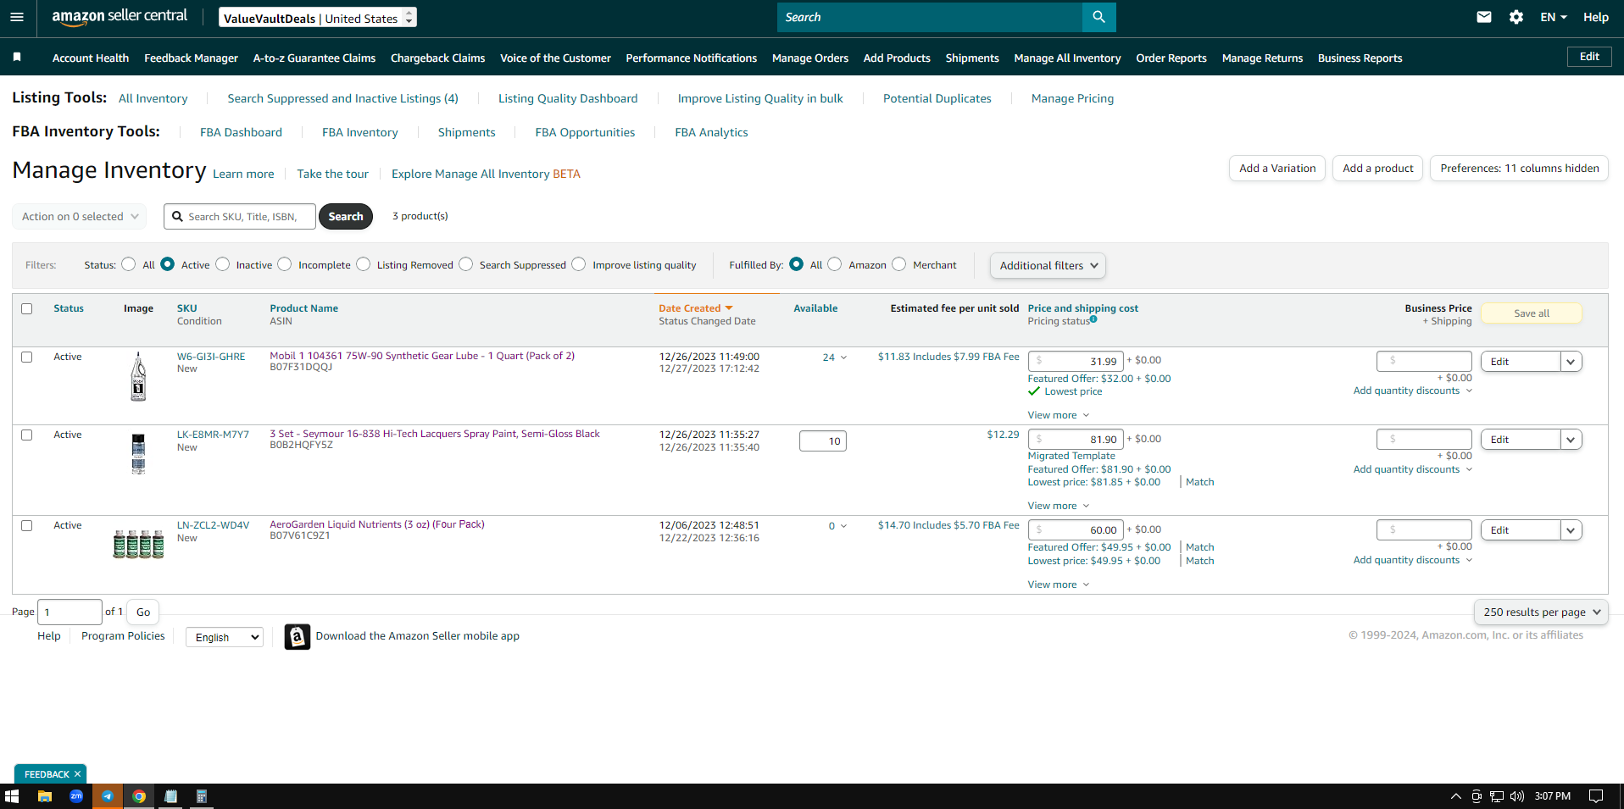Viewport: 1624px width, 809px height.
Task: Tick the checkbox for SKU LN-ZCL2-WD4V
Action: (x=27, y=525)
